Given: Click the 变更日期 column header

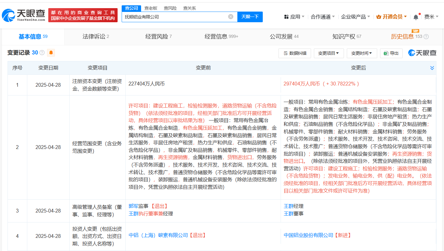Looking at the screenshot, I should [x=48, y=68].
